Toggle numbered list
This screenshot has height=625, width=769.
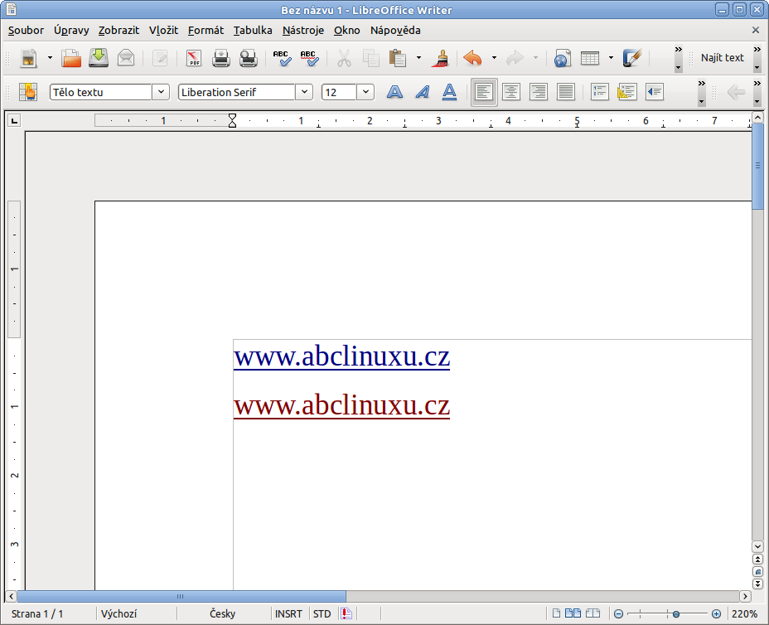(600, 92)
